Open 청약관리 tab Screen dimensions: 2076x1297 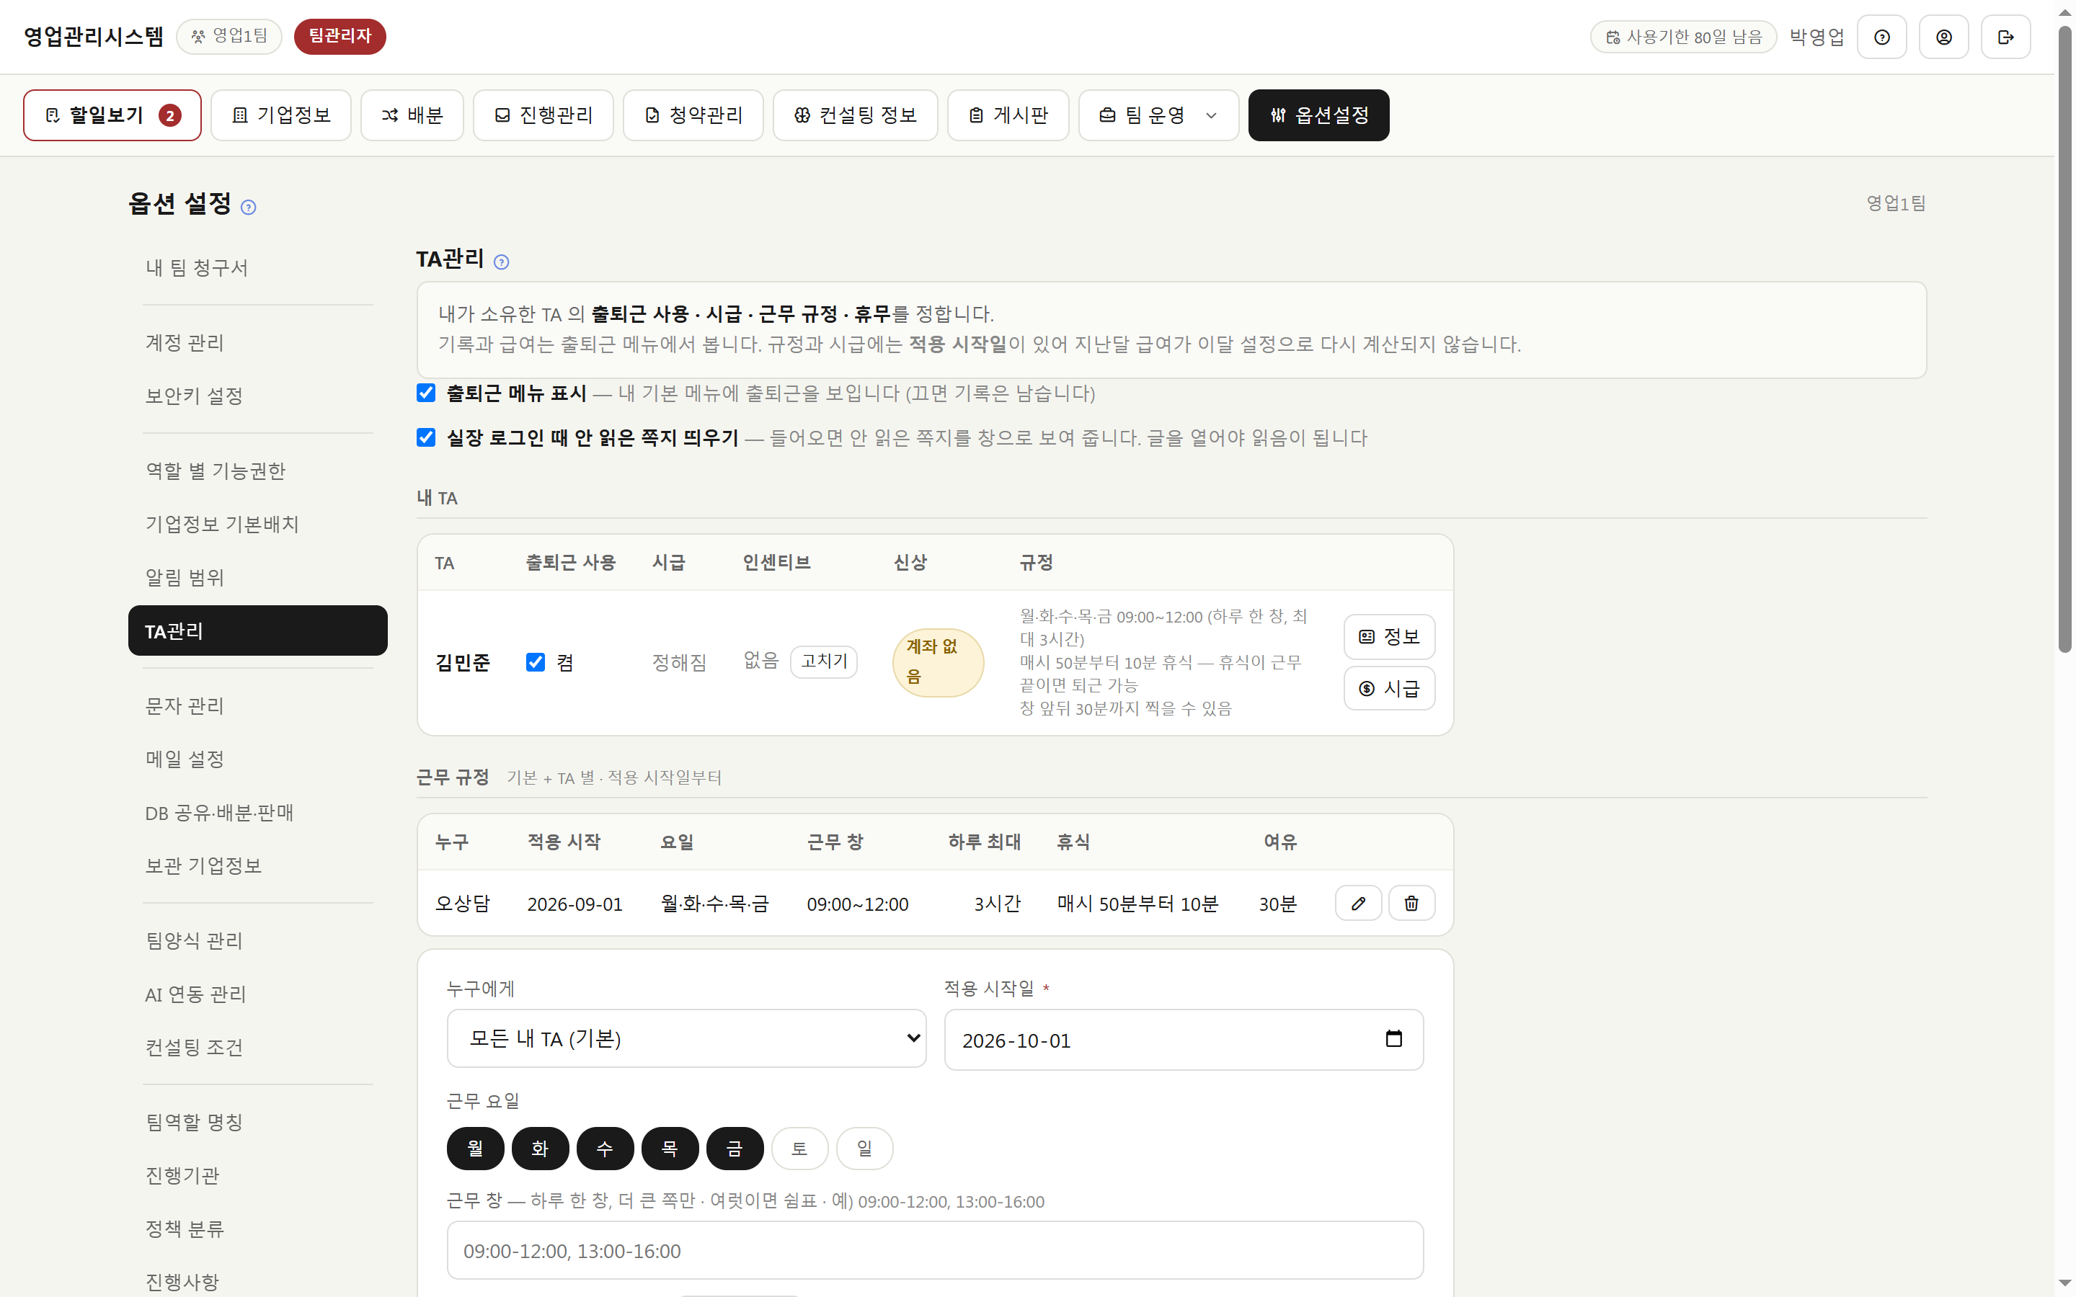[693, 115]
